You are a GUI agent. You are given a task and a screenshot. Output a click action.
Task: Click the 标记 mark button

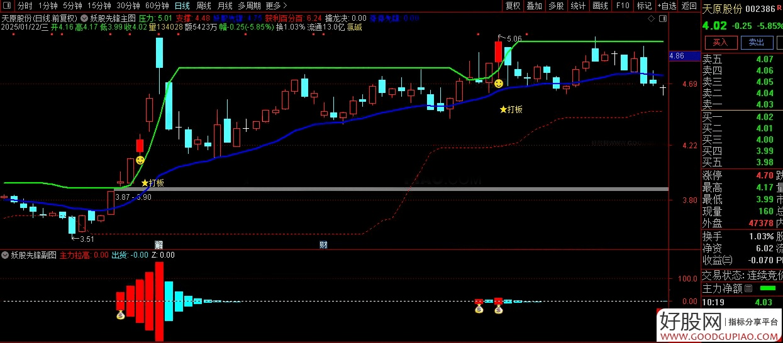click(644, 6)
